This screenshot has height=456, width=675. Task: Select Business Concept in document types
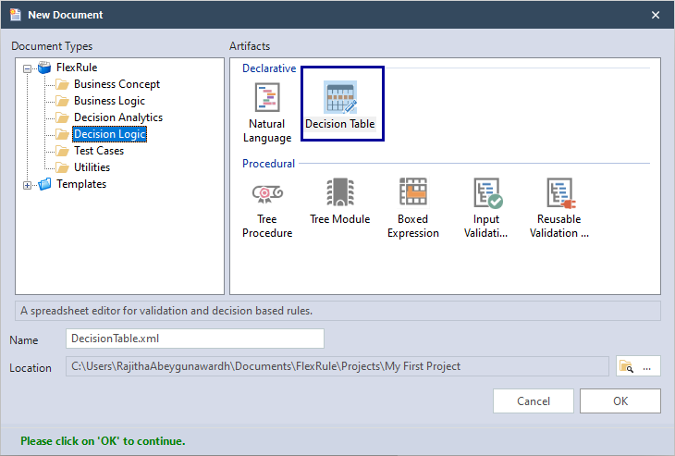[x=117, y=84]
